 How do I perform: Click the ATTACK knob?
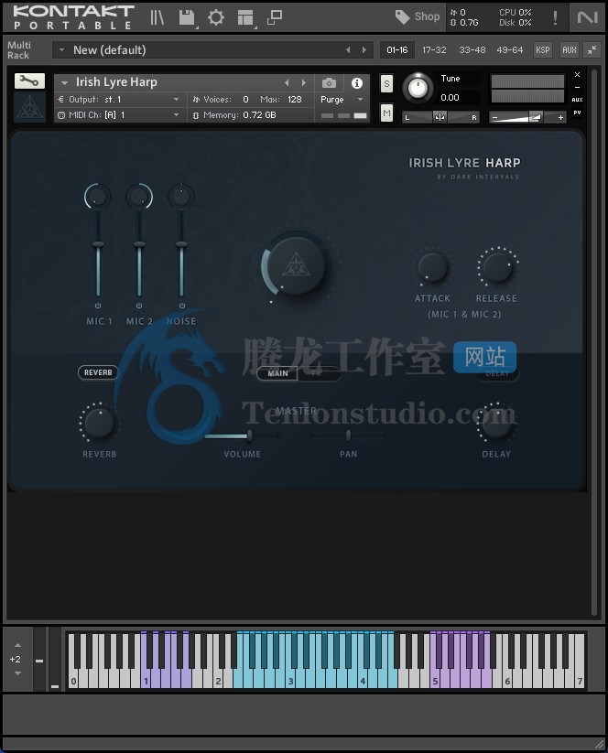coord(432,267)
